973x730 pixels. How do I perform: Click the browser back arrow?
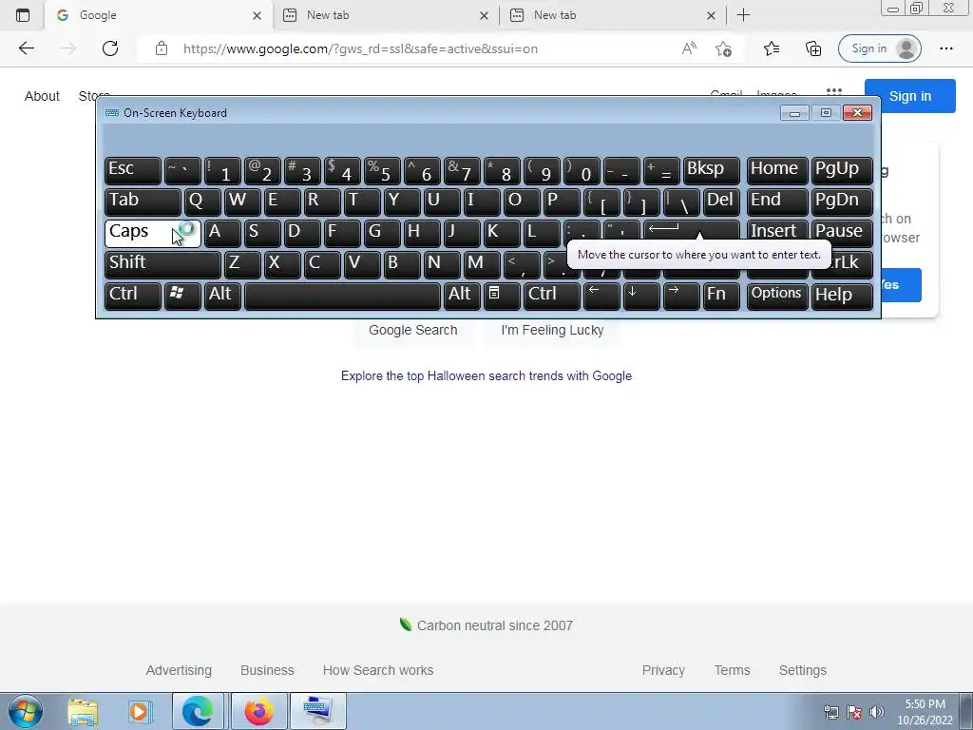(26, 48)
